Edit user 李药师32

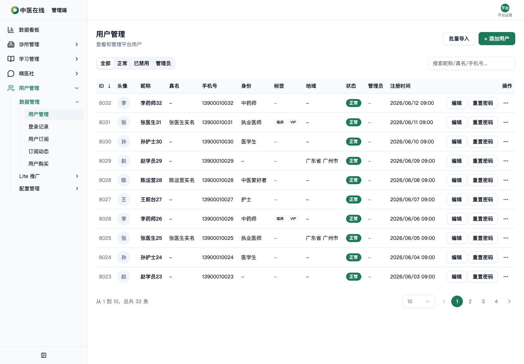[x=457, y=103]
